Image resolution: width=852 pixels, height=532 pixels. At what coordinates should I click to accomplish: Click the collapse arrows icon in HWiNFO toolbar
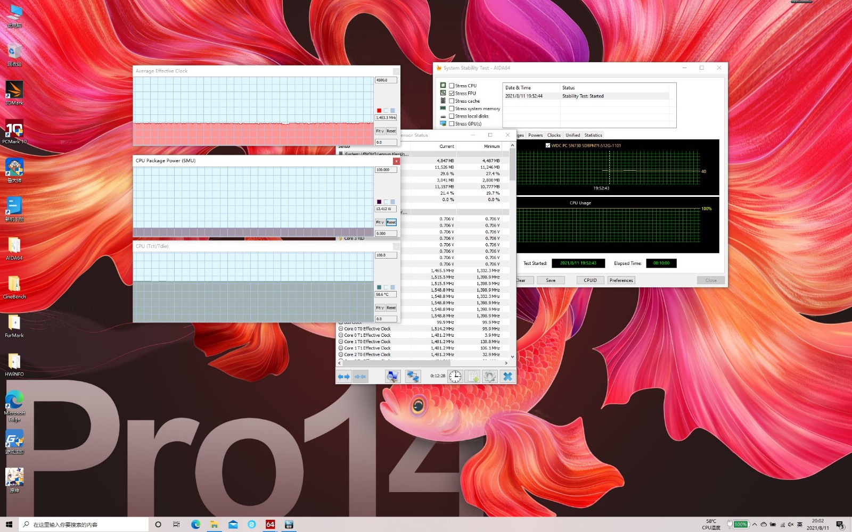(x=360, y=377)
